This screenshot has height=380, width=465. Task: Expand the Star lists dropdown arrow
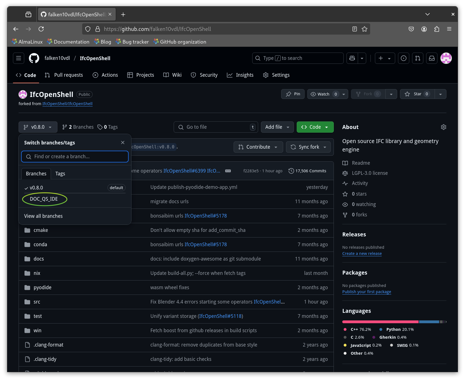tap(441, 94)
